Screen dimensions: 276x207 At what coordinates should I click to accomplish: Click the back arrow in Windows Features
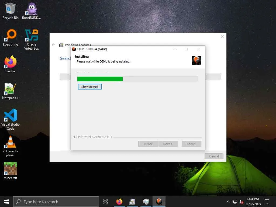[x=53, y=45]
